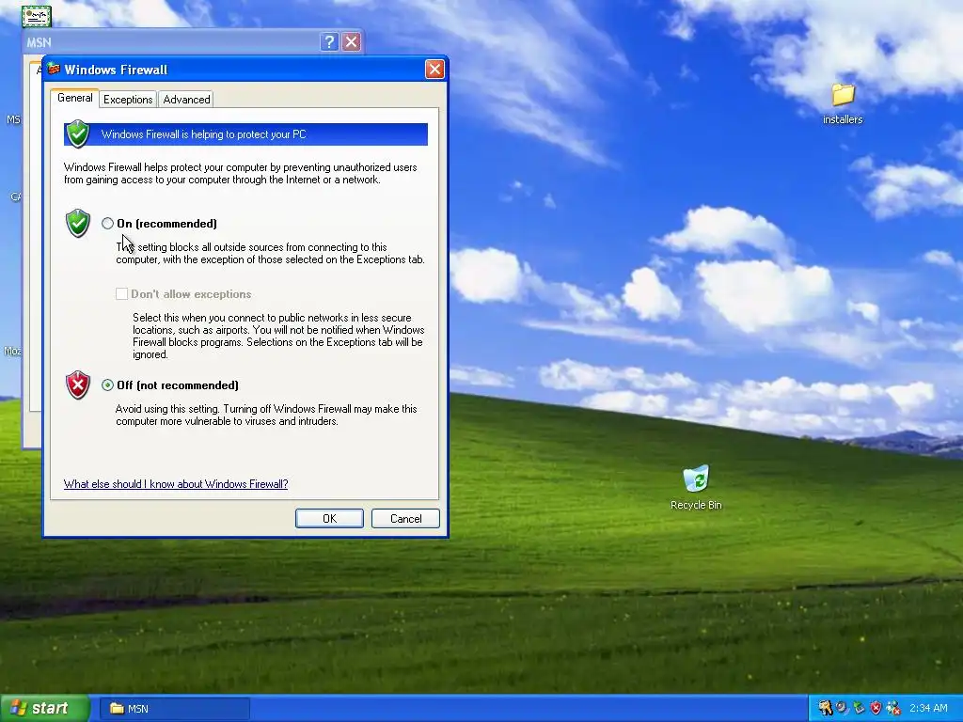Click the Start button
Image resolution: width=963 pixels, height=722 pixels.
pyautogui.click(x=45, y=709)
